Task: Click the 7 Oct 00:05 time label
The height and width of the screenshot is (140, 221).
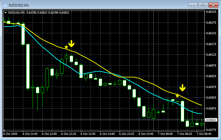Action: 165,134
